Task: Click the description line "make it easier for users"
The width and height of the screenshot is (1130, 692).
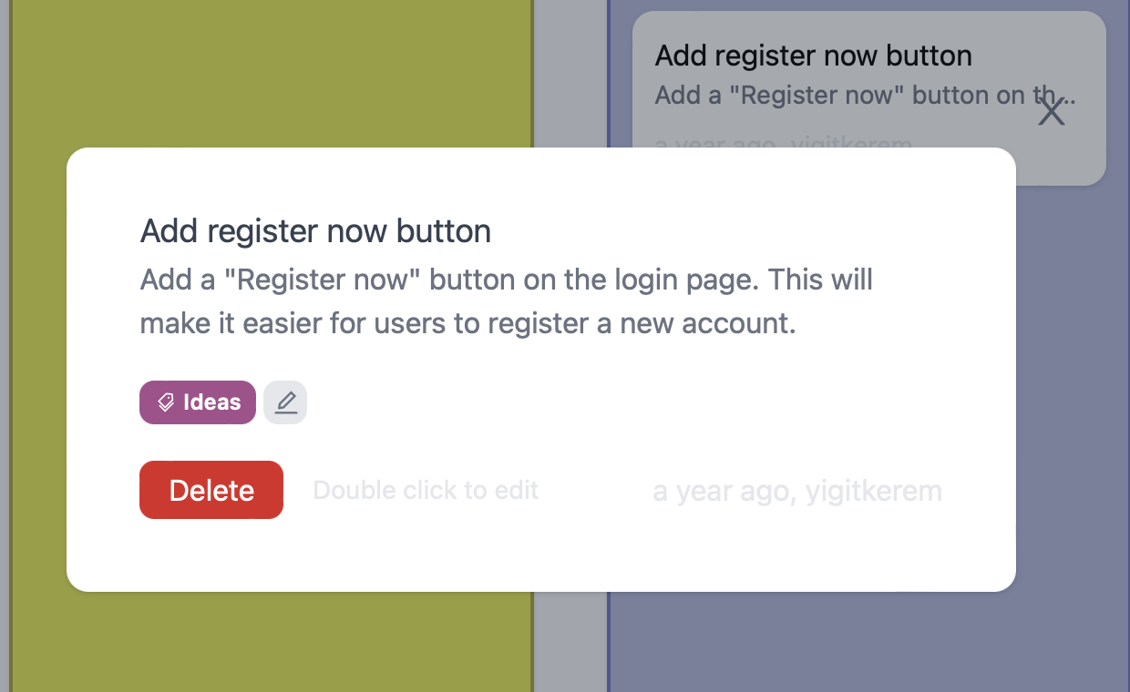Action: (x=468, y=324)
